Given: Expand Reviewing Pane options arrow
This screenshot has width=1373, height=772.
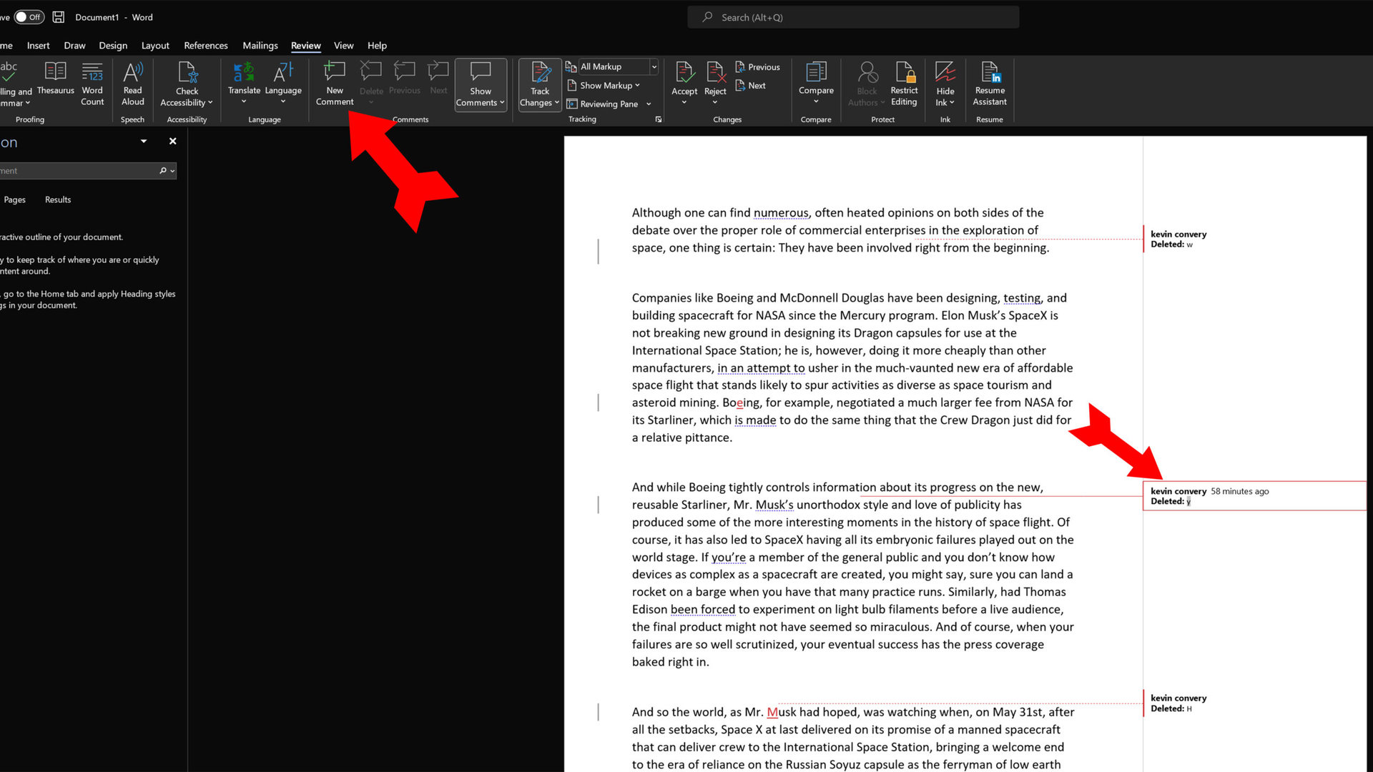Looking at the screenshot, I should 649,104.
